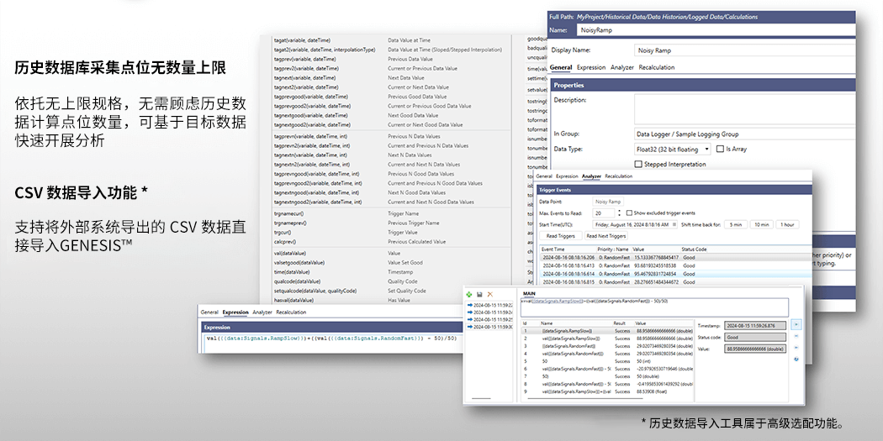This screenshot has height=441, width=883.
Task: Switch to General tab in NoisyRamp window
Action: coord(561,67)
